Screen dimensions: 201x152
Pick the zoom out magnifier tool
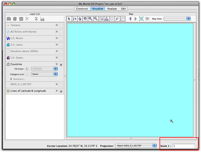click(x=96, y=19)
